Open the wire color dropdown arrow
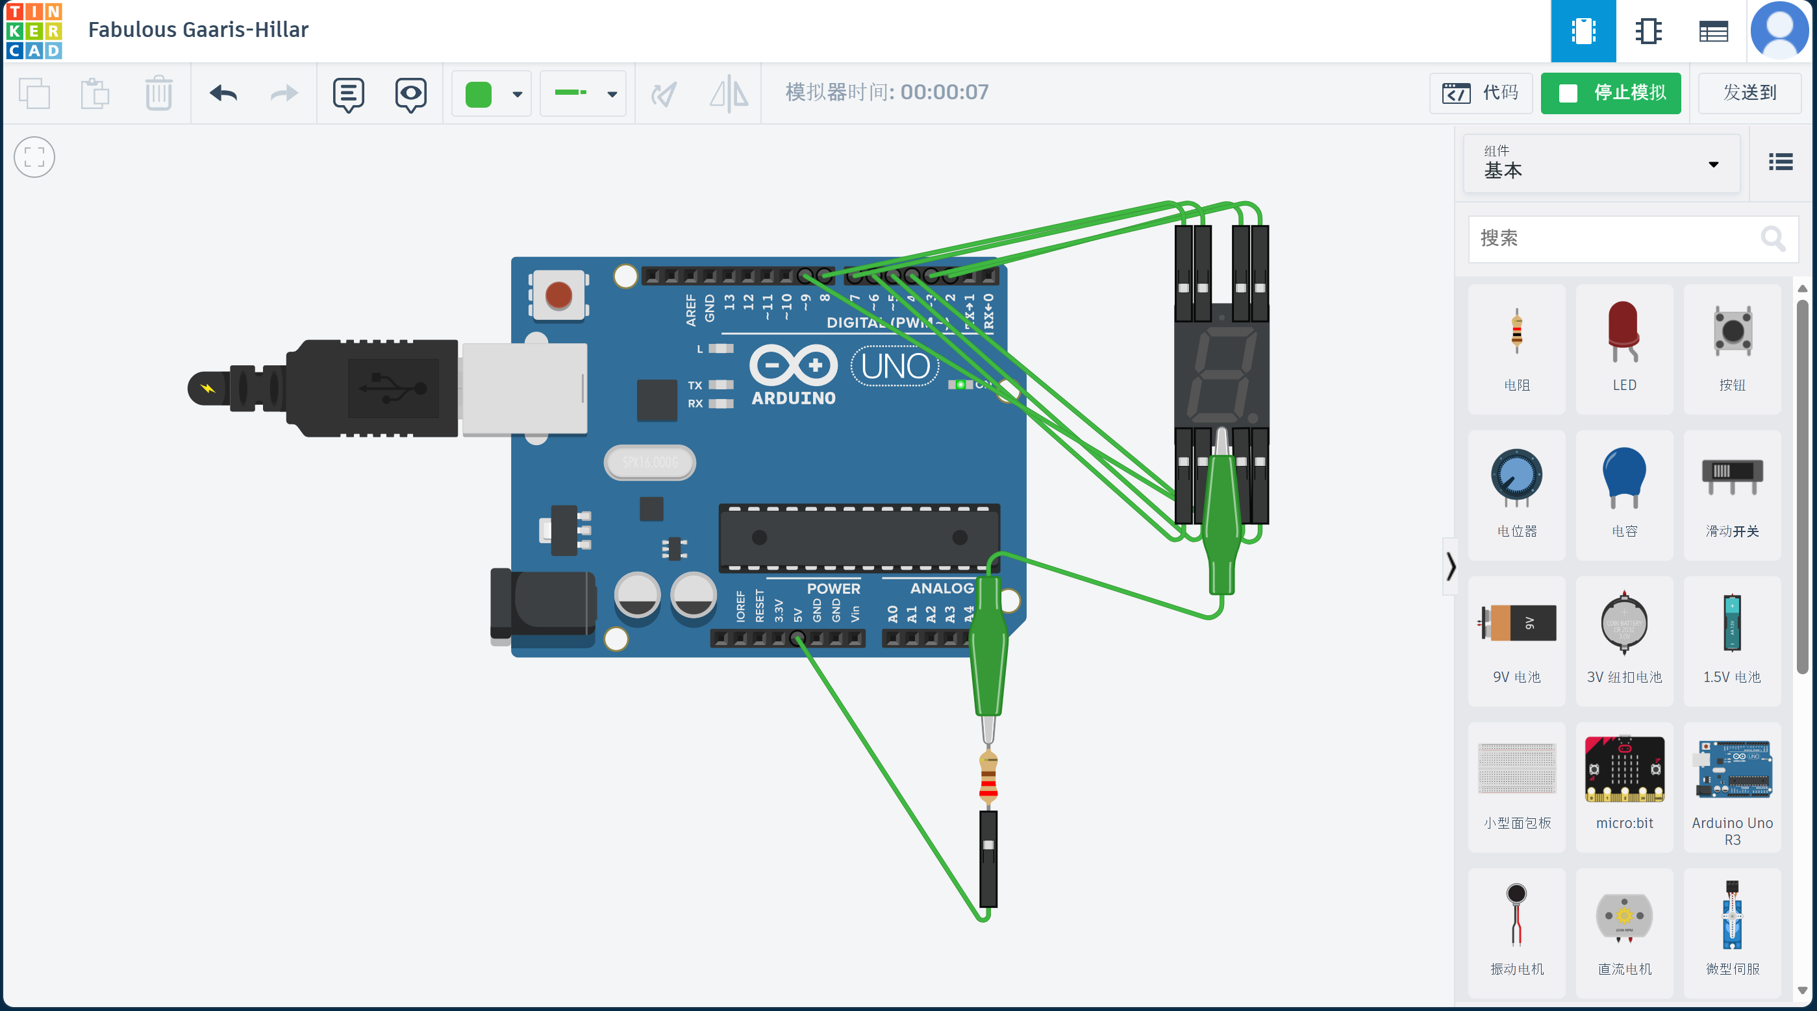 click(x=517, y=94)
